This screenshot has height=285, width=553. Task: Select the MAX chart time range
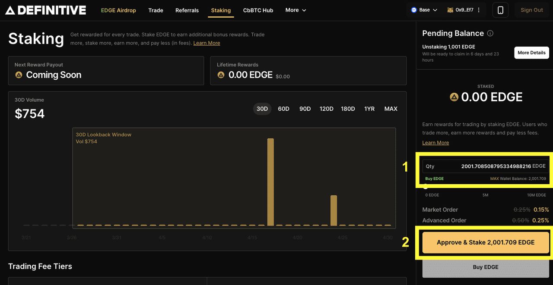[391, 109]
